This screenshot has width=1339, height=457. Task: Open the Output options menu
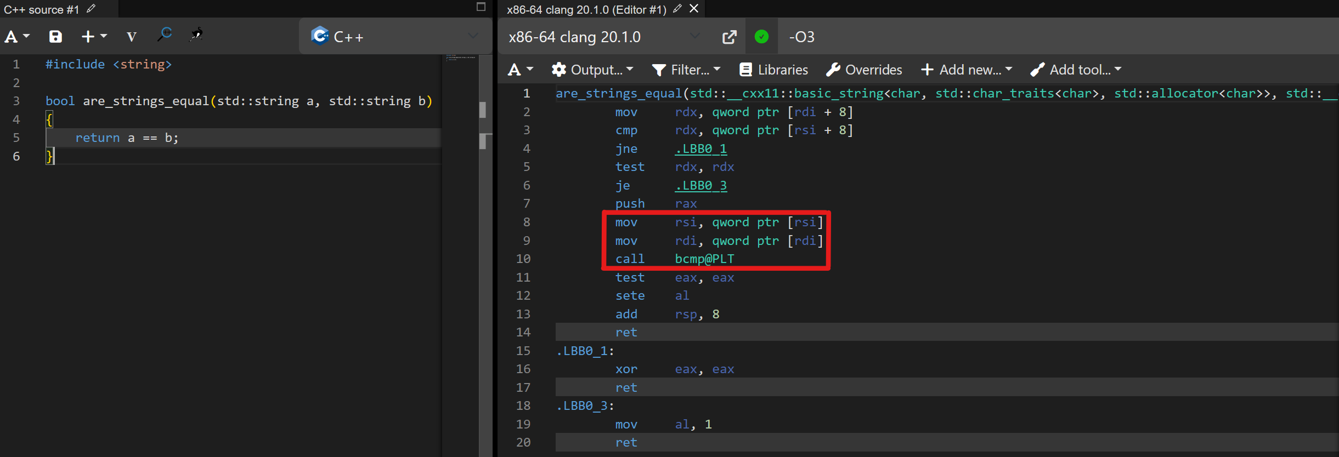tap(592, 70)
